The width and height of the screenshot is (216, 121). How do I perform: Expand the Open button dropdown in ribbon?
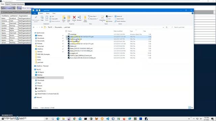point(112,16)
